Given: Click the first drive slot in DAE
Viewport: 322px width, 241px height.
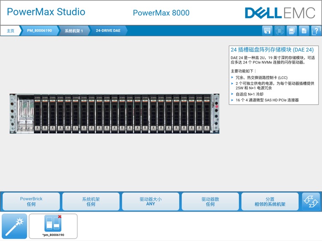Looking at the screenshot, I should pos(37,114).
